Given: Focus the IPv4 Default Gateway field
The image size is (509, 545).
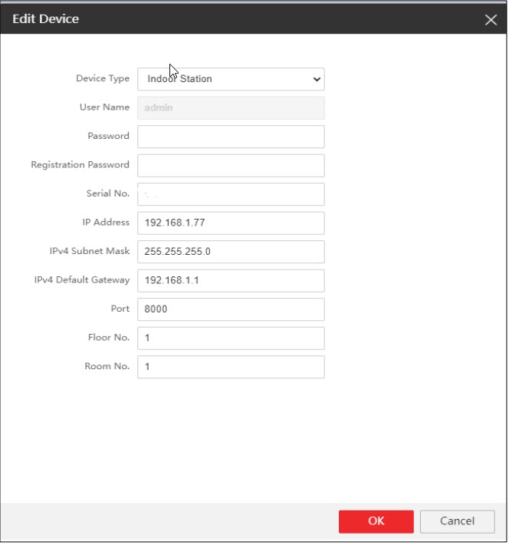Looking at the screenshot, I should (231, 280).
